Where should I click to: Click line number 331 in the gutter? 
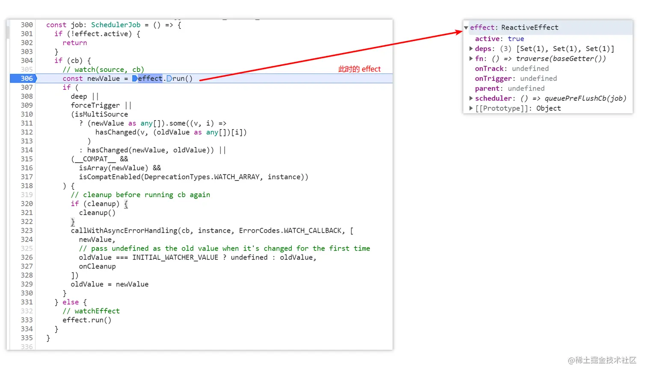pos(27,302)
